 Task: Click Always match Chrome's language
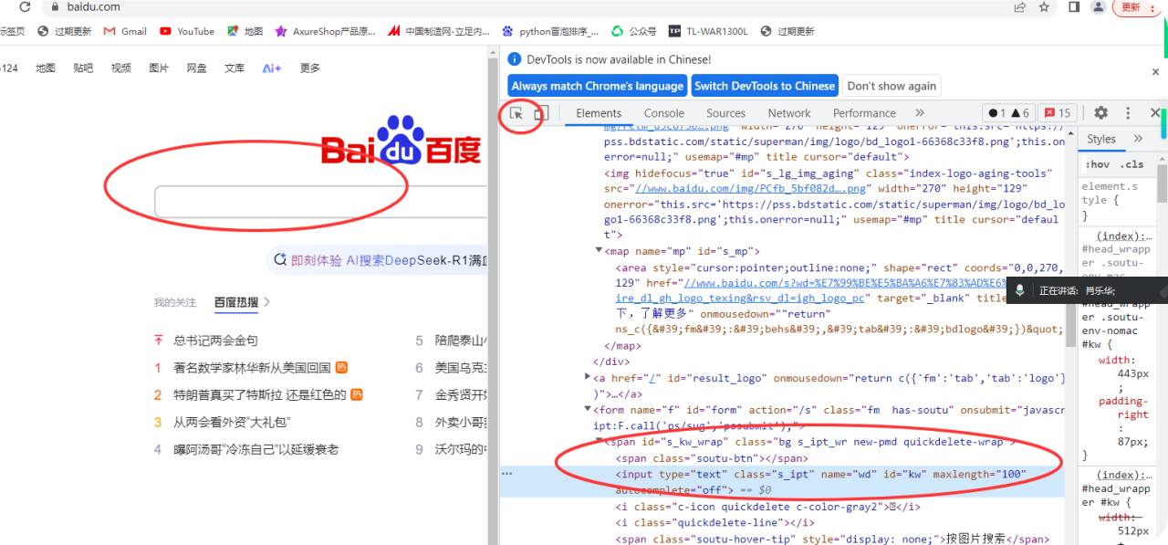[x=598, y=86]
